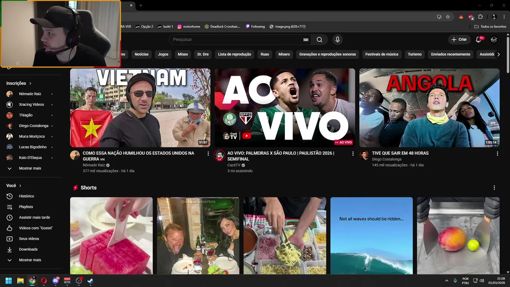Click the Criar button
Viewport: 510px width, 287px height.
(459, 39)
